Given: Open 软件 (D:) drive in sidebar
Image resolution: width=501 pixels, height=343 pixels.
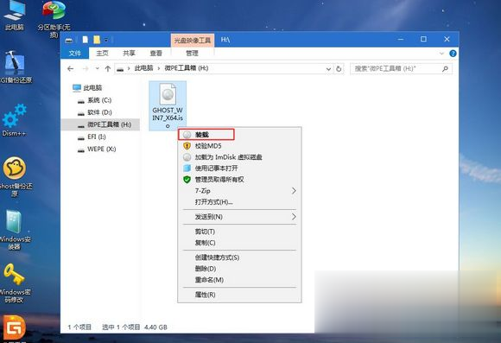Looking at the screenshot, I should (x=99, y=112).
